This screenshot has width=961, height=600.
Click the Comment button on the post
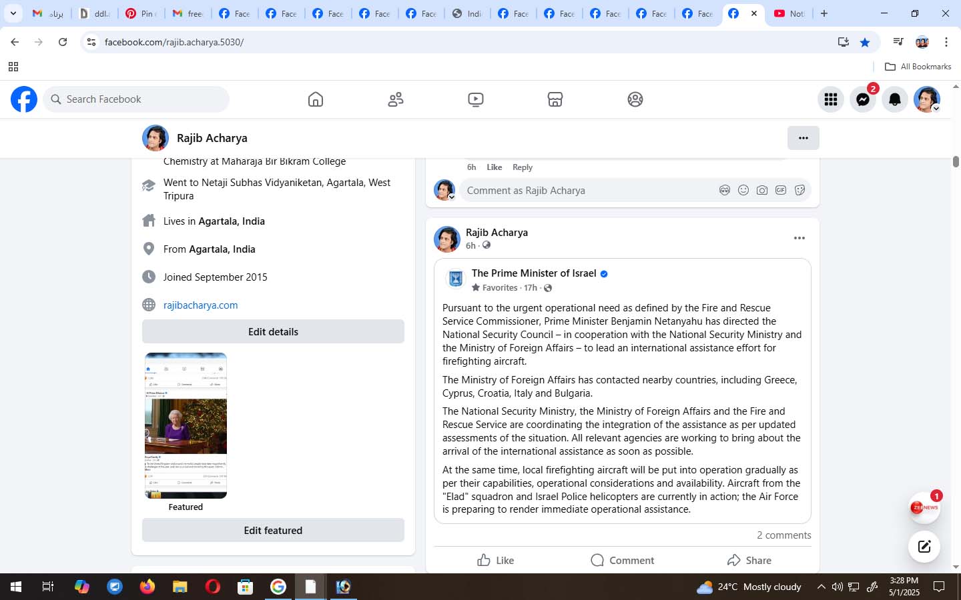click(622, 560)
